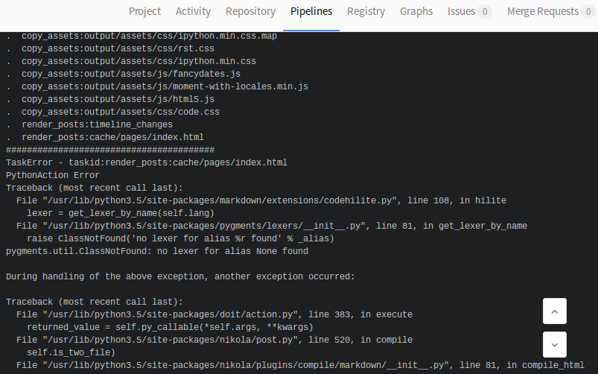Screen dimensions: 598x374
Task: Switch to the Activity tab
Action: [193, 11]
